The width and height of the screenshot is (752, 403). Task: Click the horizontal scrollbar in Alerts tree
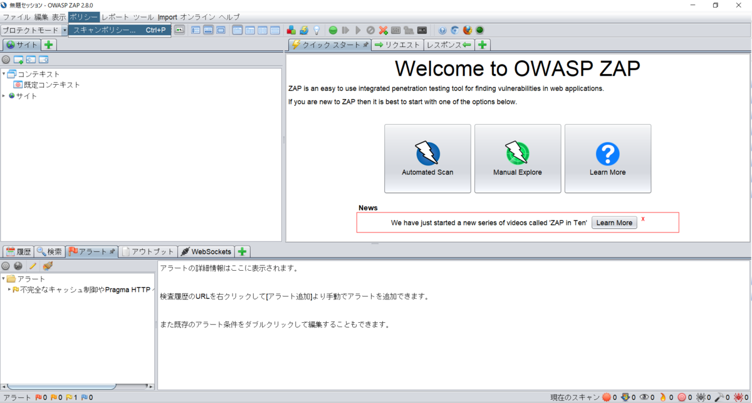pos(61,387)
